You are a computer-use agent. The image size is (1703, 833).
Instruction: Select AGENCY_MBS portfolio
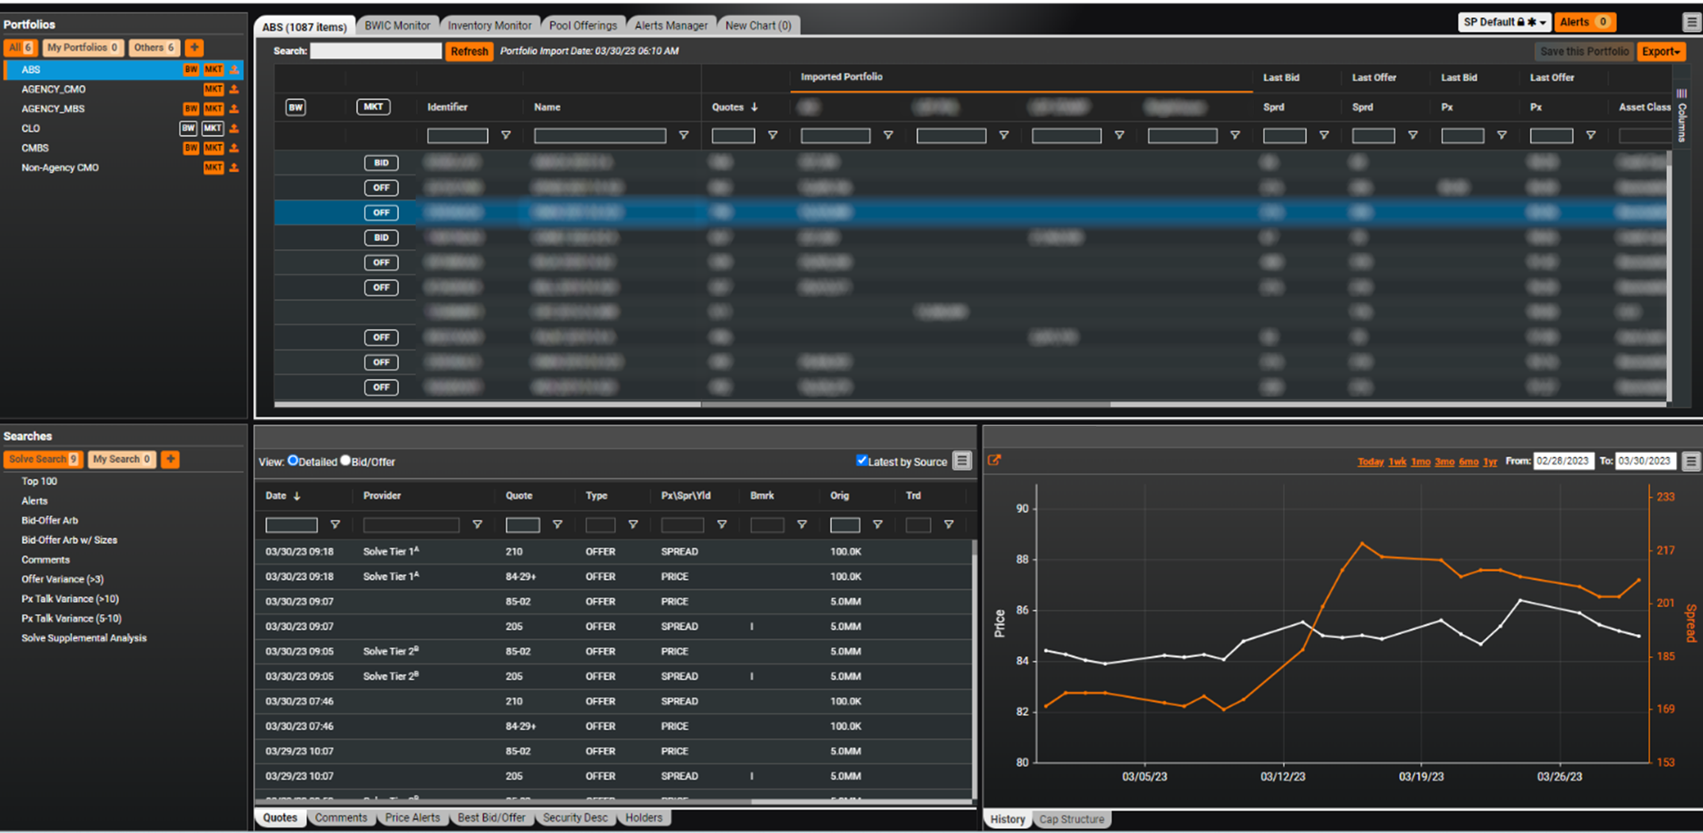53,109
